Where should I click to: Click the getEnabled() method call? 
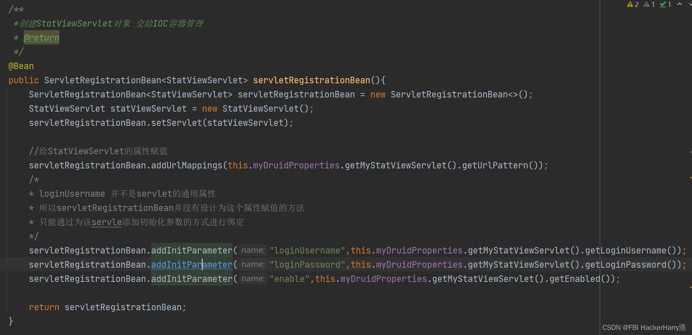coord(580,279)
